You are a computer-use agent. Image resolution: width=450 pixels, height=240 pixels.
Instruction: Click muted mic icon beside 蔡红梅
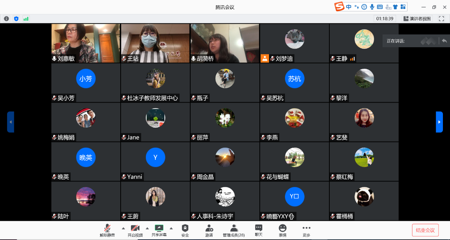[333, 177]
